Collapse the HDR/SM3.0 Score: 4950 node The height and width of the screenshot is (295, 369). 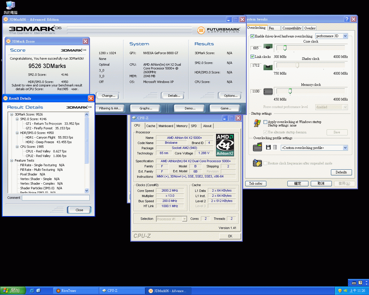[17, 133]
